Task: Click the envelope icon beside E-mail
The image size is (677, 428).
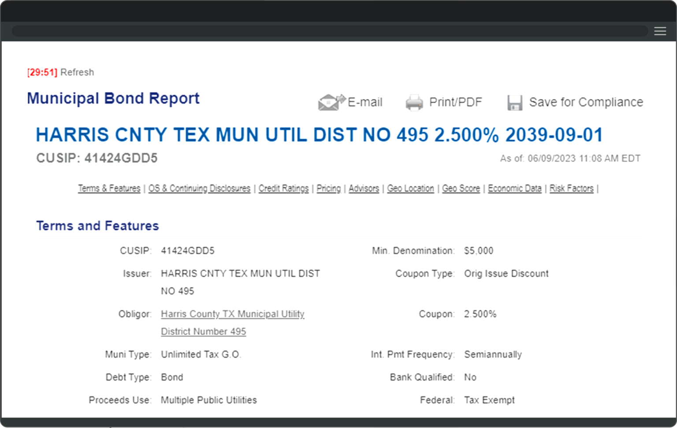Action: [331, 102]
